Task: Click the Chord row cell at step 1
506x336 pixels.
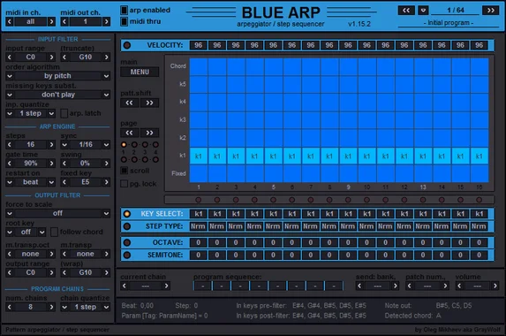Action: pyautogui.click(x=199, y=66)
